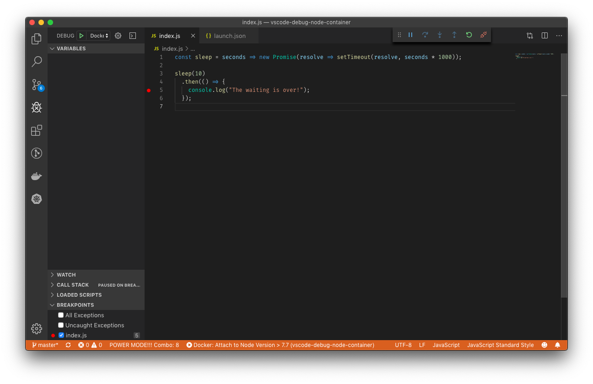Image resolution: width=593 pixels, height=384 pixels.
Task: Grab the debug toolbar drag handle
Action: point(399,35)
